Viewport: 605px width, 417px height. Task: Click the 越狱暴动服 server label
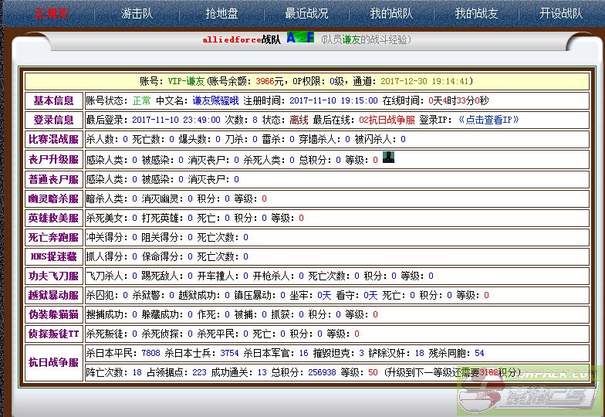tap(53, 295)
